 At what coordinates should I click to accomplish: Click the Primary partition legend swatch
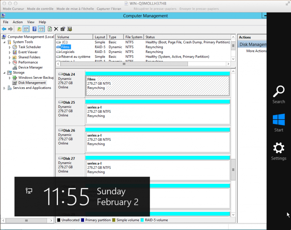point(82,220)
